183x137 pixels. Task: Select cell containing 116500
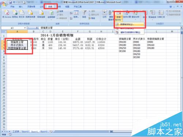click(101, 42)
